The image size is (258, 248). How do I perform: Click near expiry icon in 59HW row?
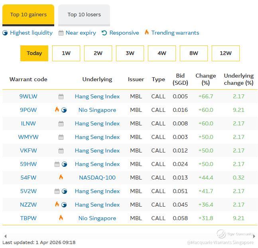coord(57,164)
